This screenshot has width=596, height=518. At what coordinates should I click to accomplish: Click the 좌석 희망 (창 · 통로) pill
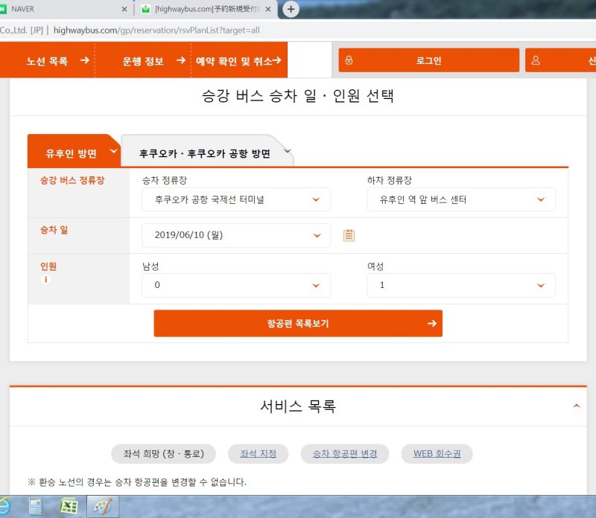(x=163, y=454)
